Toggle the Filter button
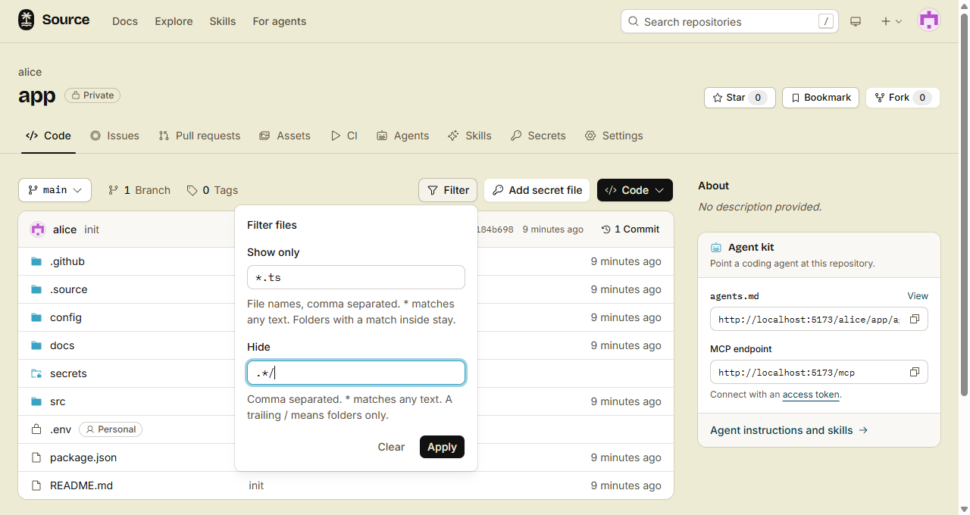 (x=448, y=190)
